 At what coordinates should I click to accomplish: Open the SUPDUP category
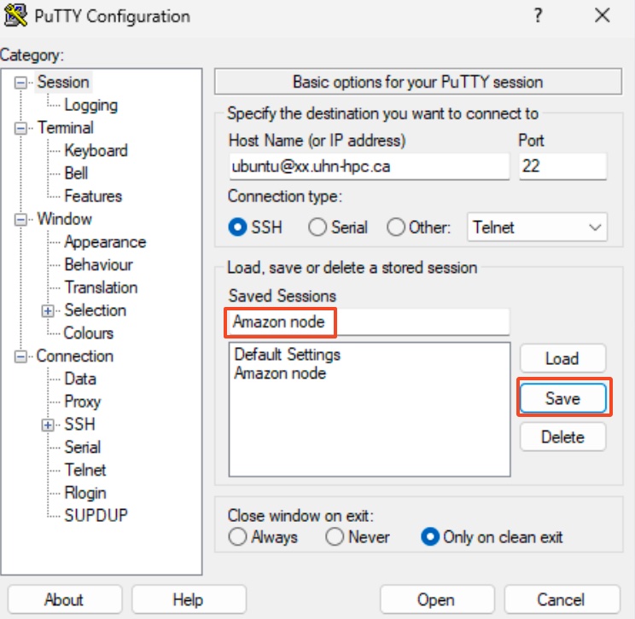[96, 516]
